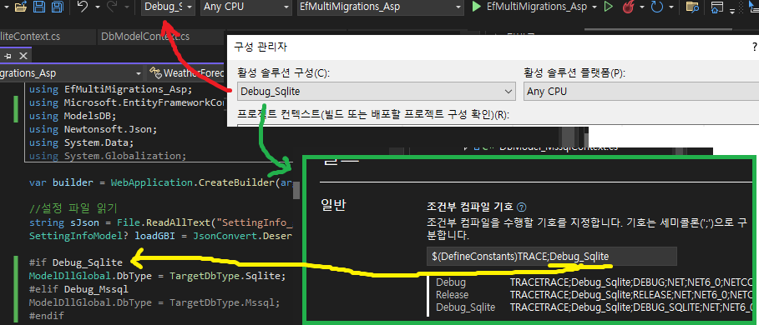Pin the active document tab
Image resolution: width=759 pixels, height=325 pixels.
pyautogui.click(x=8, y=57)
